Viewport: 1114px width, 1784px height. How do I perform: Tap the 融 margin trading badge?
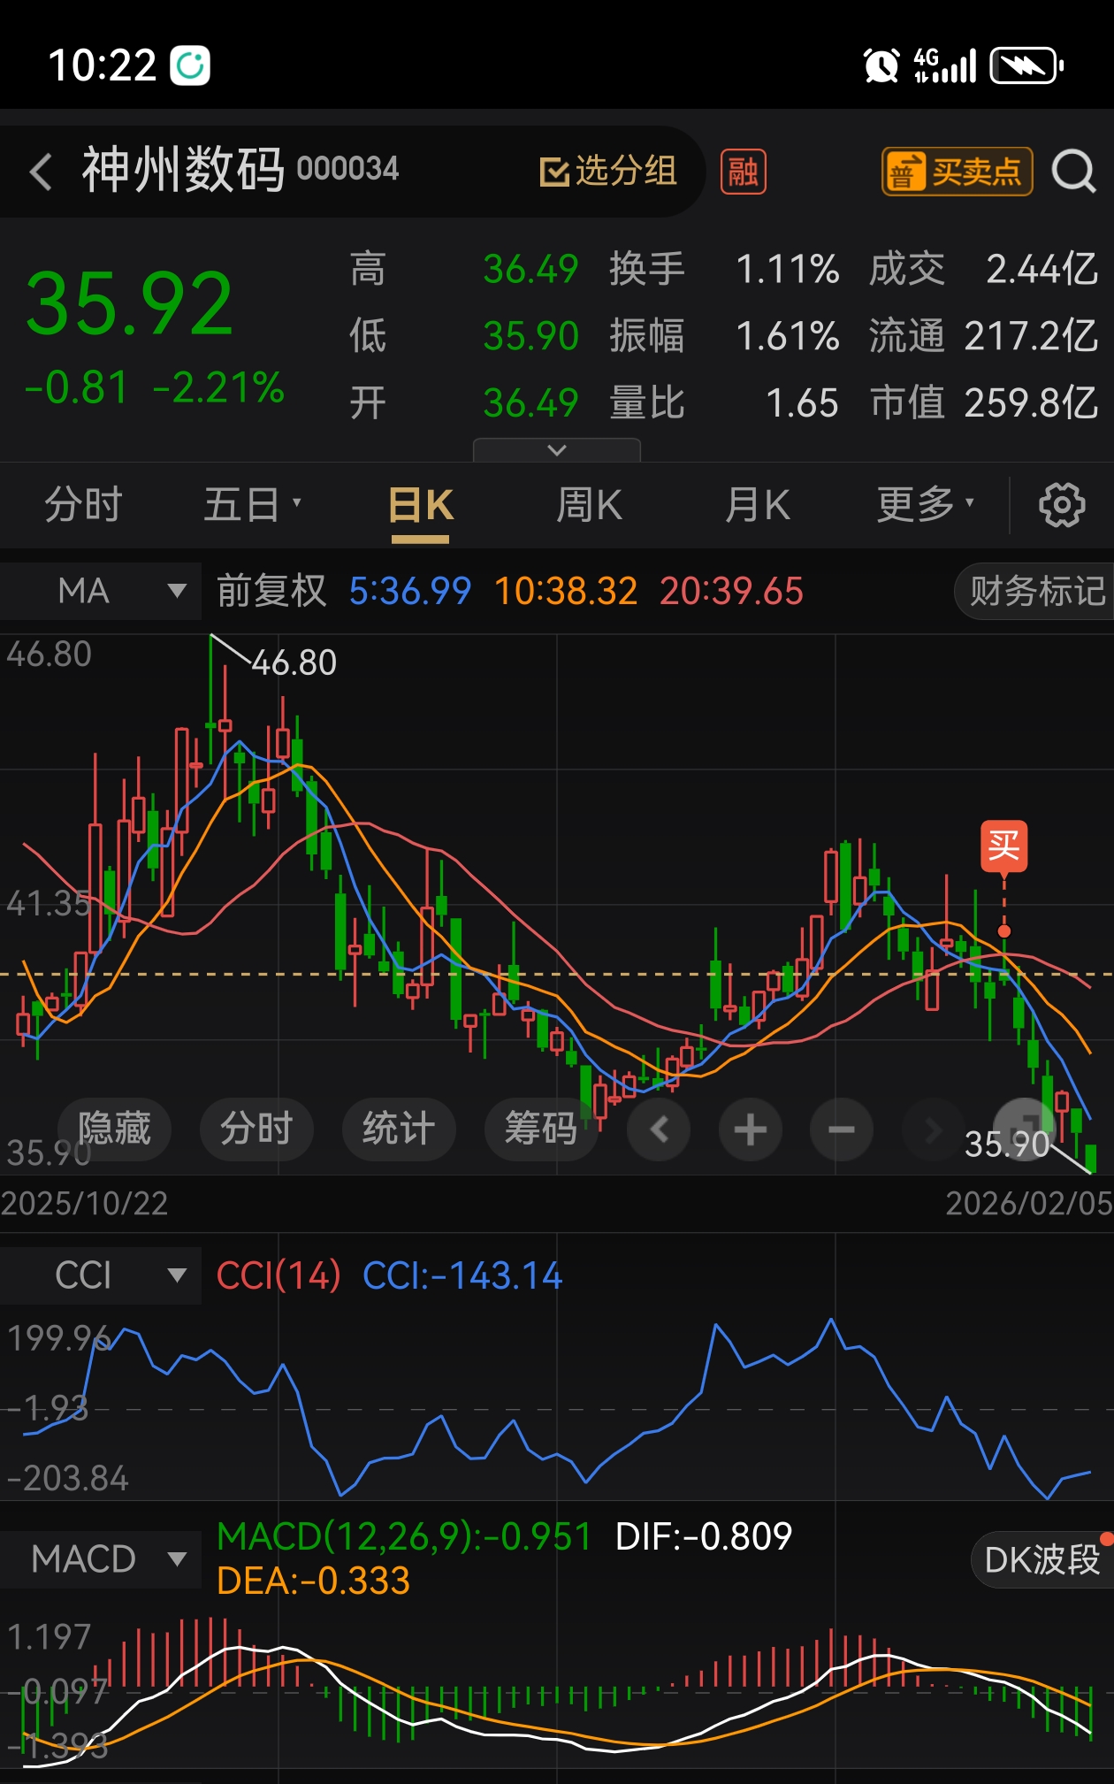tap(744, 172)
